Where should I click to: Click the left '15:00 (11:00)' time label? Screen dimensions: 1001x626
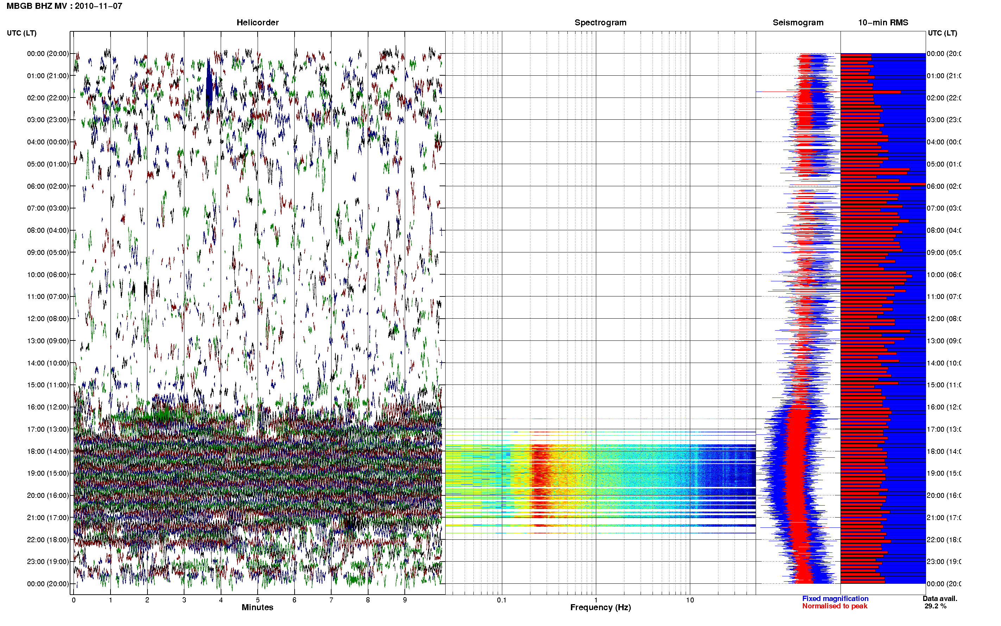(x=48, y=384)
